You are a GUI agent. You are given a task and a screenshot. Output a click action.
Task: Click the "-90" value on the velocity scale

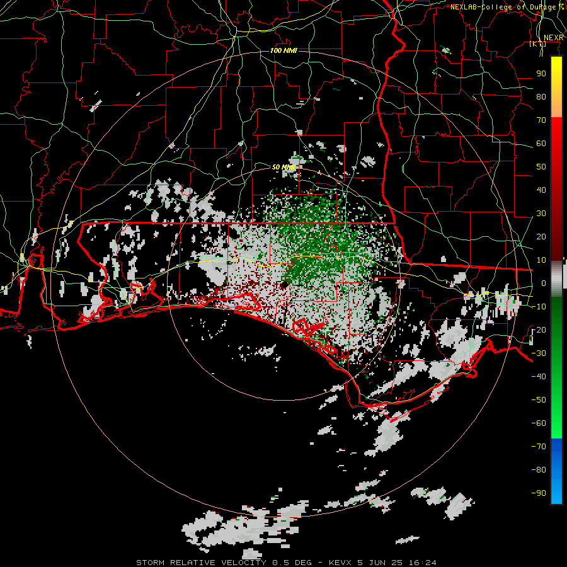coord(539,493)
